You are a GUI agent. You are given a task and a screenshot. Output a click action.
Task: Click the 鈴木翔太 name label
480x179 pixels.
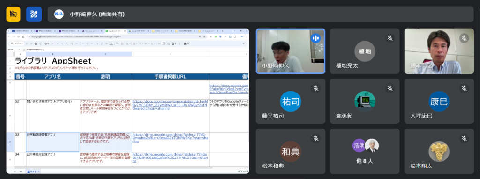pyautogui.click(x=421, y=166)
